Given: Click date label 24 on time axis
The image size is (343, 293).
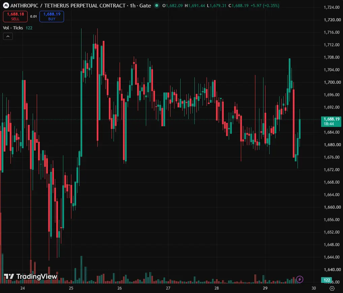Looking at the screenshot, I should point(23,288).
